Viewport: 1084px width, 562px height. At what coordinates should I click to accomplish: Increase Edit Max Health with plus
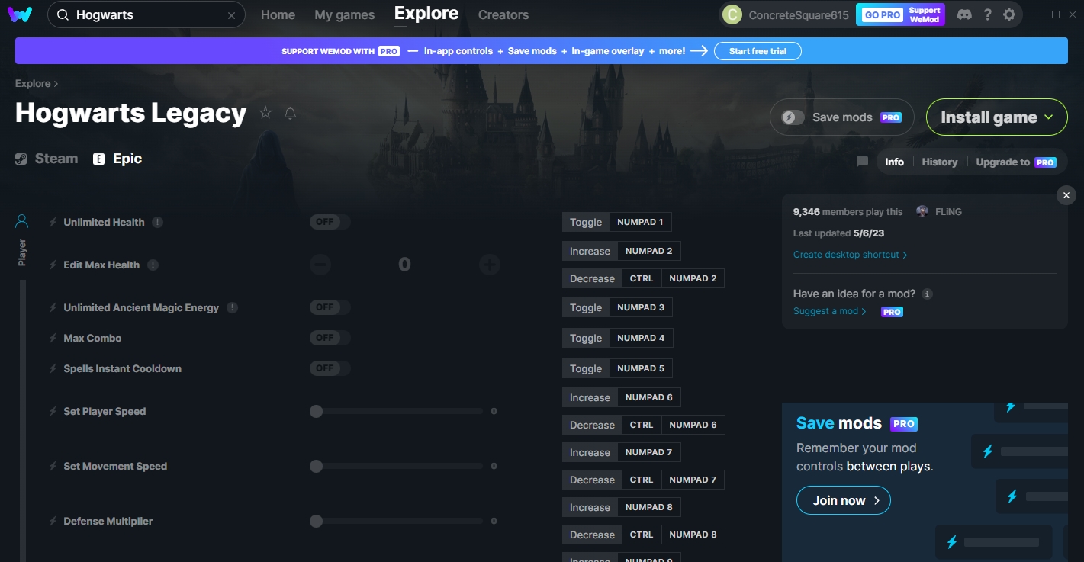tap(490, 265)
